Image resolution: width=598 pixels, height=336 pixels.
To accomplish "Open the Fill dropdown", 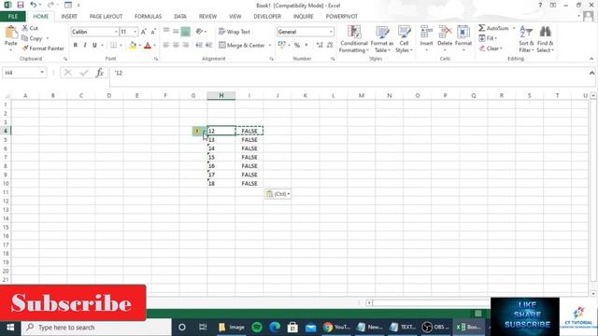I will tap(489, 38).
